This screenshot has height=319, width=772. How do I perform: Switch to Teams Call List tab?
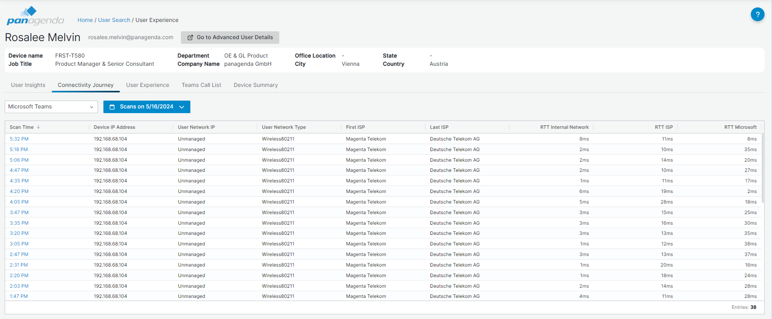pos(201,85)
